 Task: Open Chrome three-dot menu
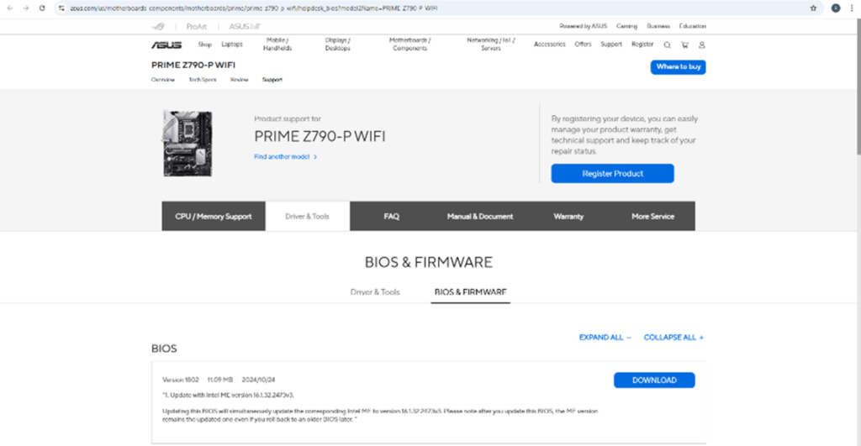[852, 8]
